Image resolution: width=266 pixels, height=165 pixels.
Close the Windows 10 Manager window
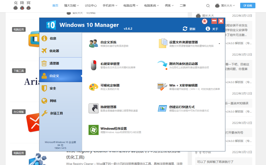[x=221, y=21]
